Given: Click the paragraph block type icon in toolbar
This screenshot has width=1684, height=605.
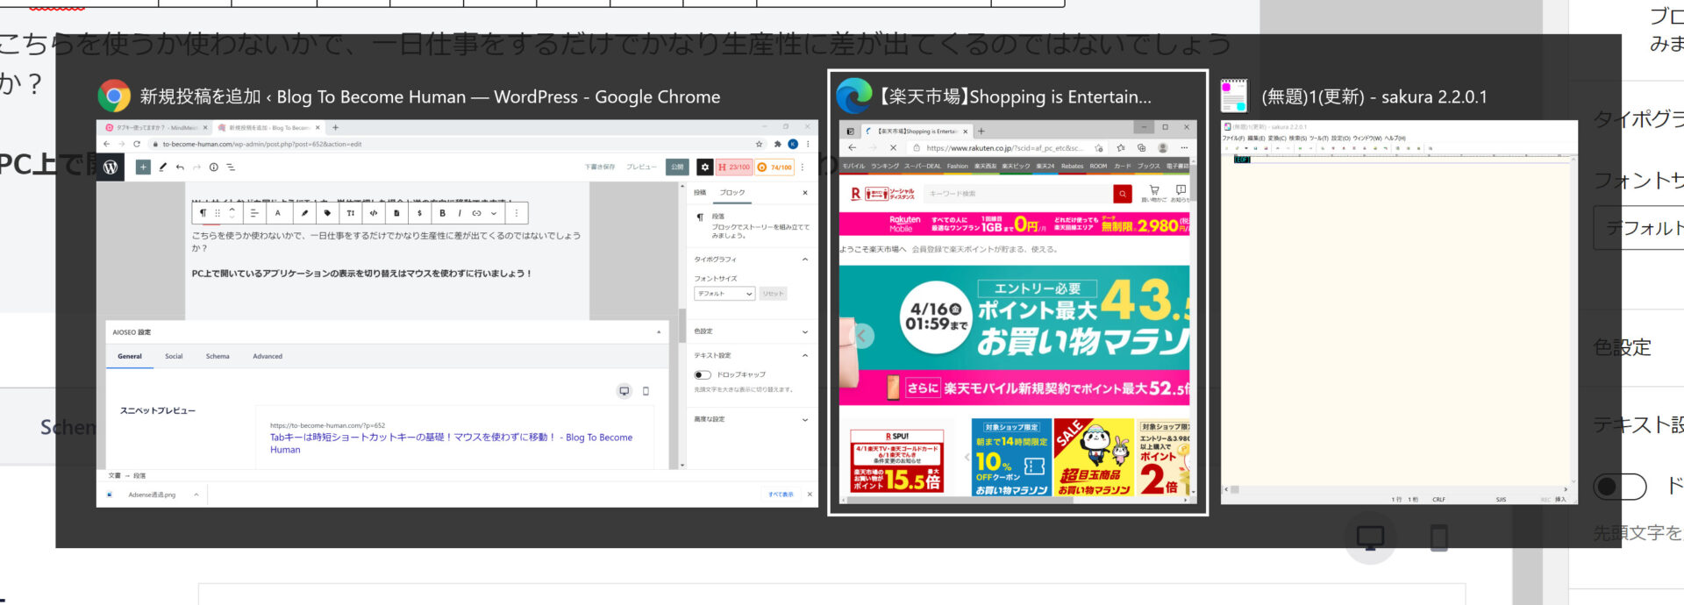Looking at the screenshot, I should click(203, 213).
